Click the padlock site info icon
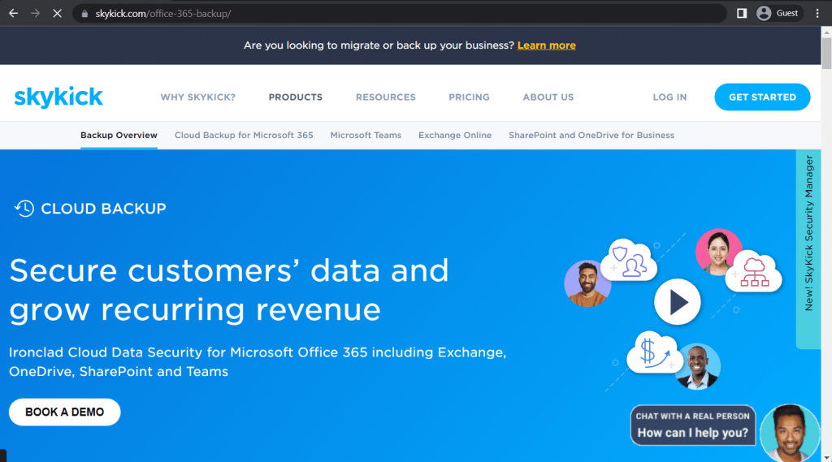 (x=84, y=14)
